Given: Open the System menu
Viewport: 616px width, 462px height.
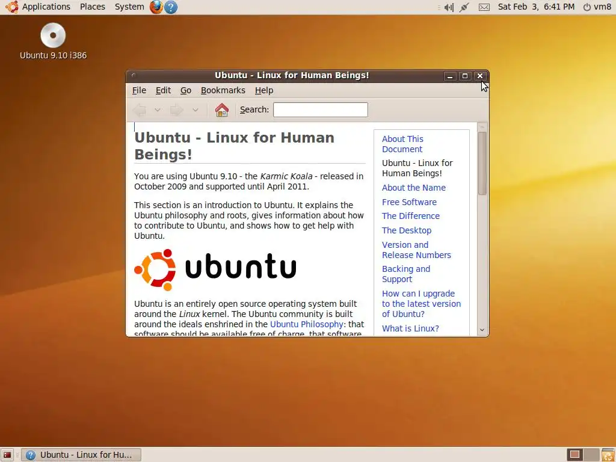Looking at the screenshot, I should point(129,7).
